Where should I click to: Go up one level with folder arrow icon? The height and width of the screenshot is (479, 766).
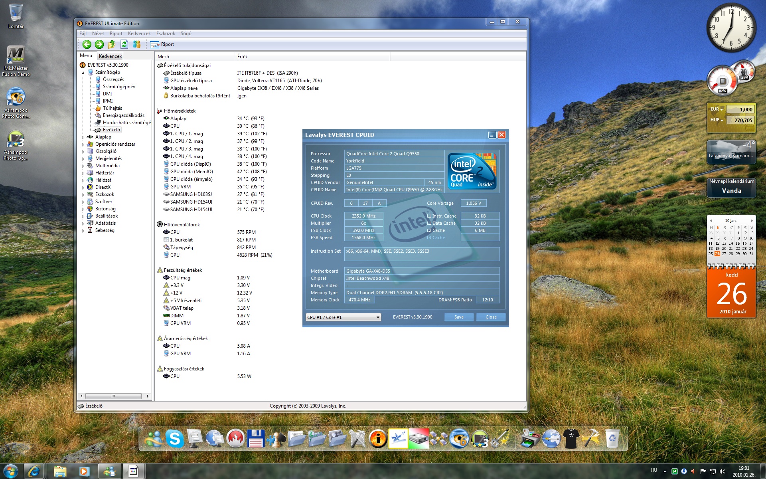(x=112, y=44)
